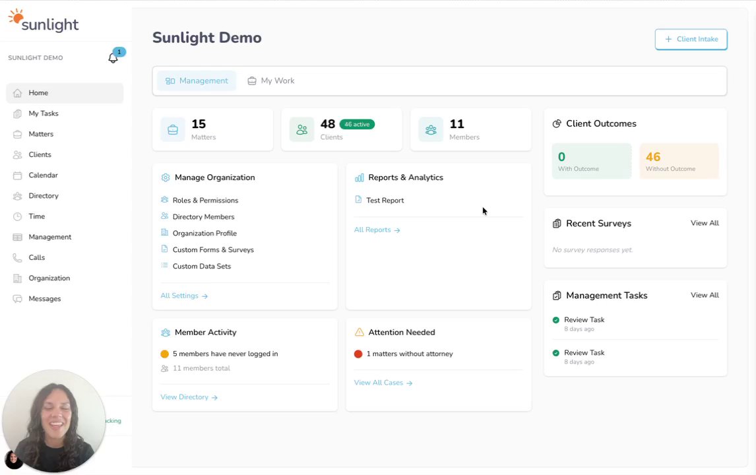The width and height of the screenshot is (756, 475).
Task: Click the notification bell icon
Action: 113,58
